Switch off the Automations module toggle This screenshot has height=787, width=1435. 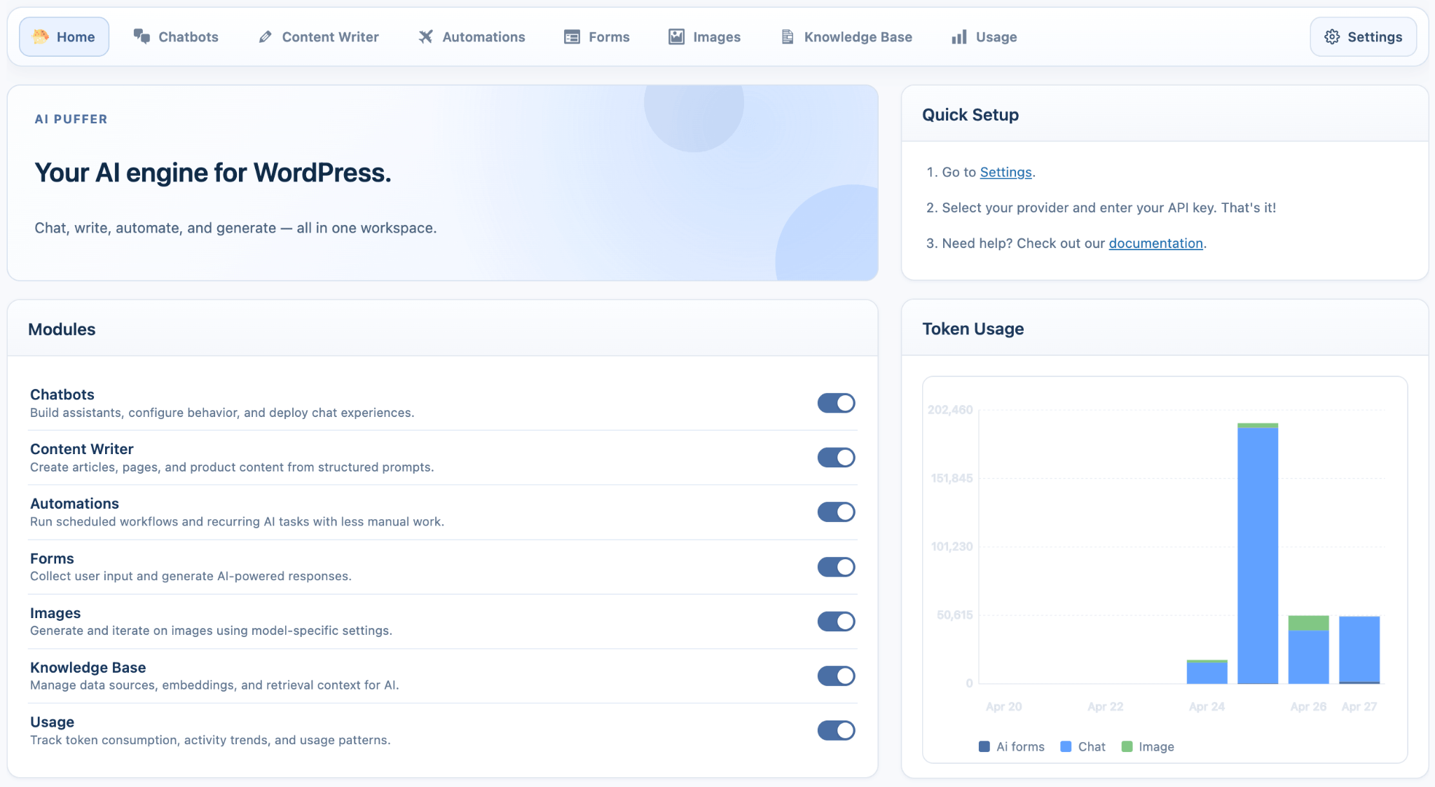point(836,512)
